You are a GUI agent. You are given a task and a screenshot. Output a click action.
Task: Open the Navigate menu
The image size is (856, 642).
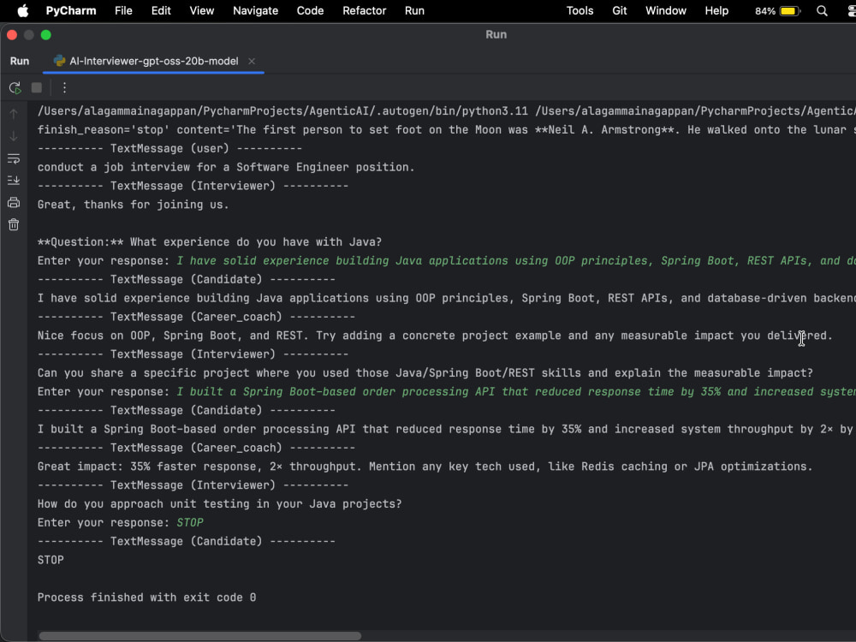255,10
